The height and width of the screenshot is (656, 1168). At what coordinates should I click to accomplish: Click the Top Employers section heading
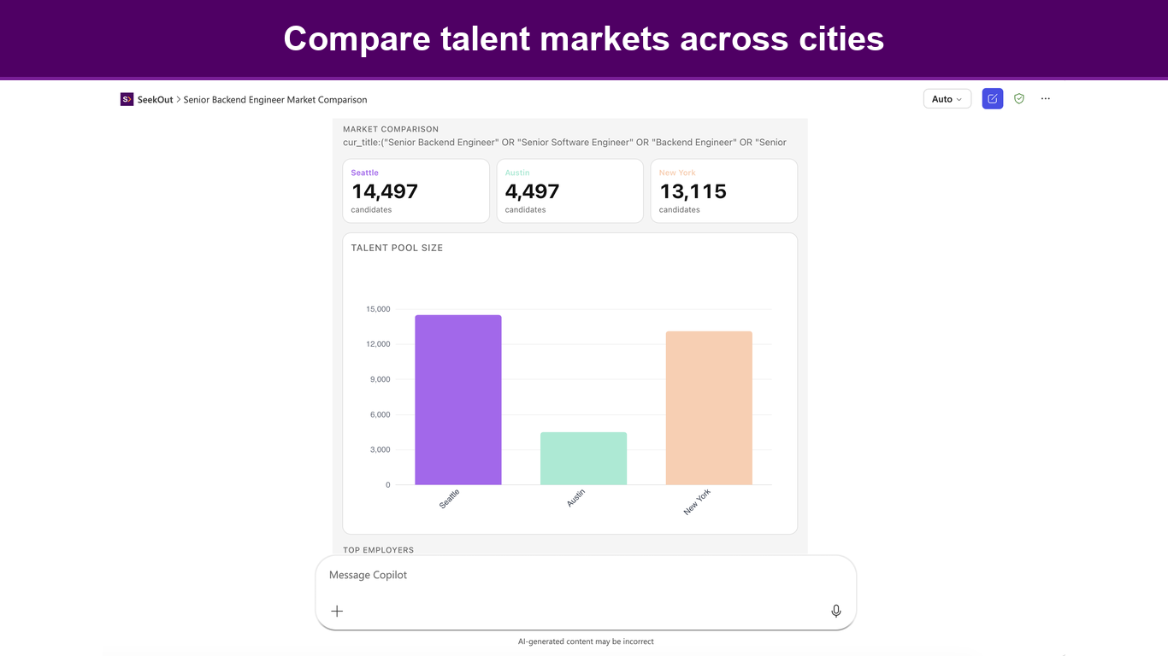[x=378, y=550]
